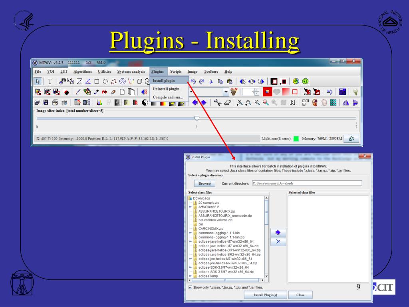
Task: Click the 1:1 original size icon
Action: pos(293,103)
